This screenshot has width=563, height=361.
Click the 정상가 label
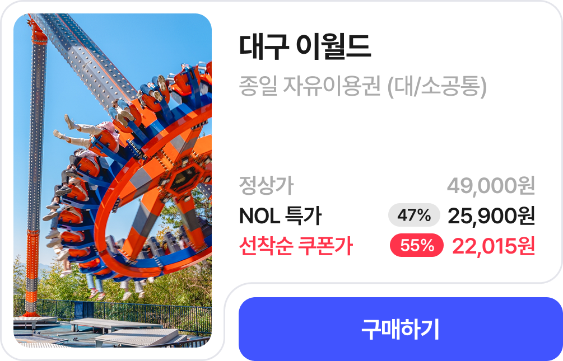[x=266, y=185]
